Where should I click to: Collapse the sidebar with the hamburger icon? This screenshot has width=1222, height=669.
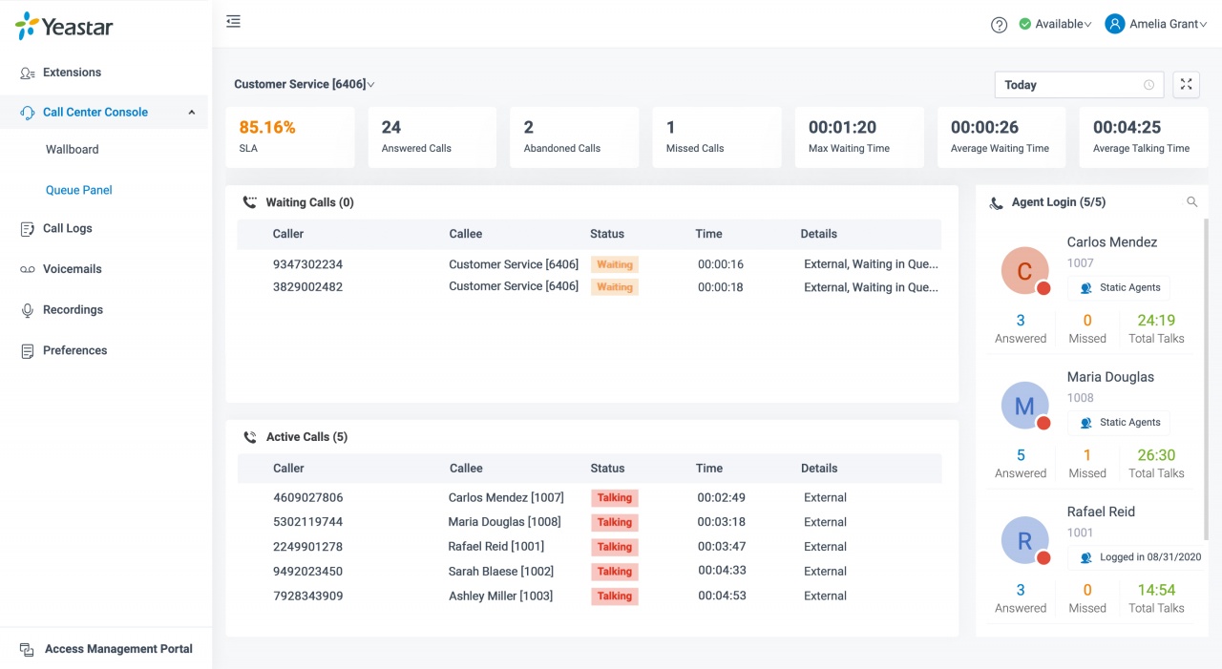[233, 22]
